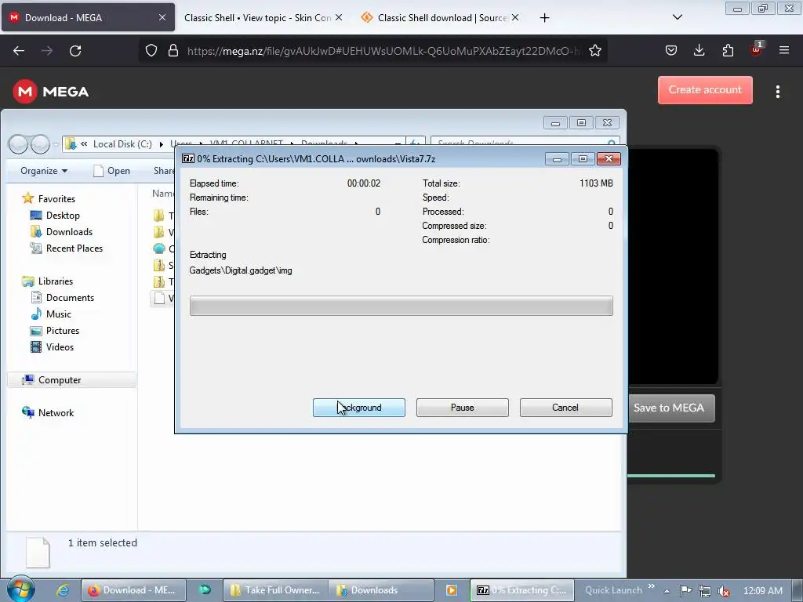The height and width of the screenshot is (602, 803).
Task: Open Firefox downloads panel
Action: tap(699, 50)
